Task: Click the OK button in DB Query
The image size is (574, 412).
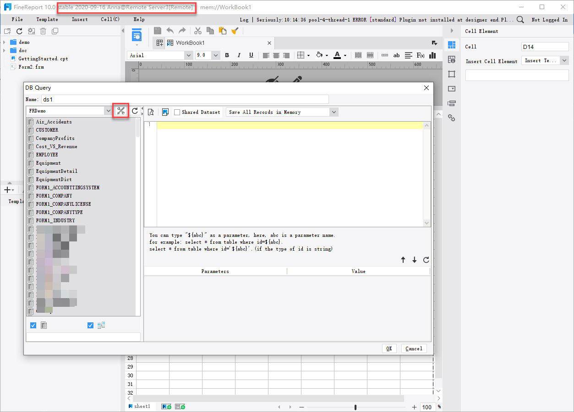Action: (x=389, y=348)
